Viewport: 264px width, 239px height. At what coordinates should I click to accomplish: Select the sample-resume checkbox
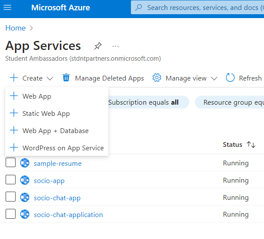coord(11,163)
